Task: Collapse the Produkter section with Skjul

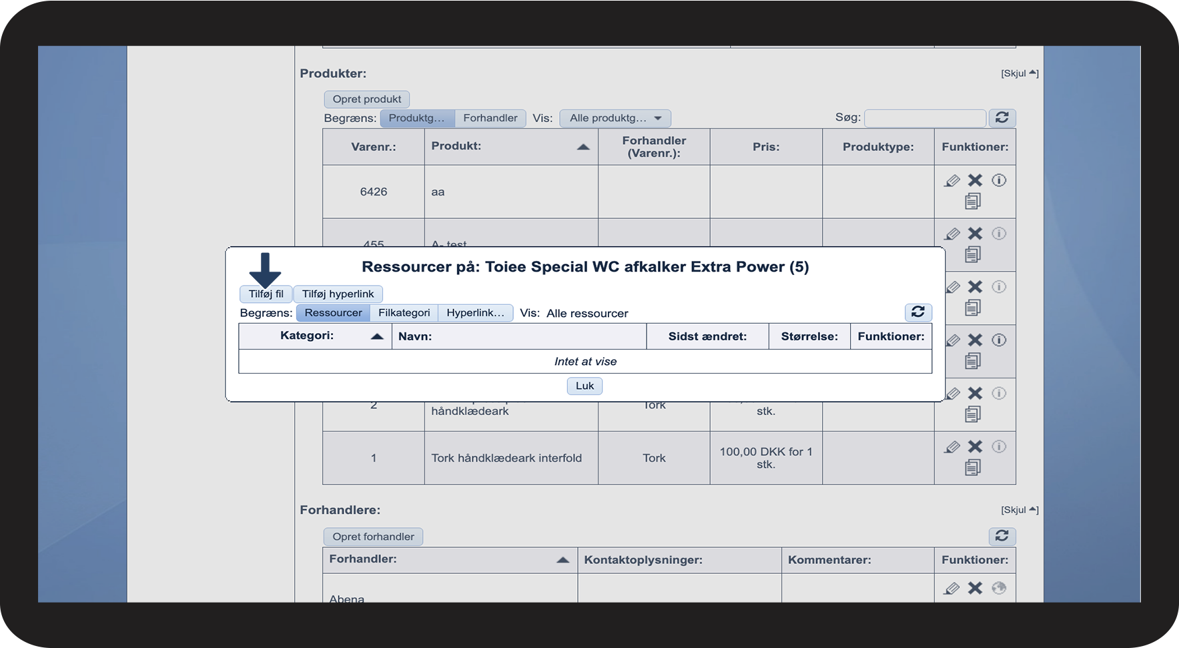Action: pos(1019,73)
